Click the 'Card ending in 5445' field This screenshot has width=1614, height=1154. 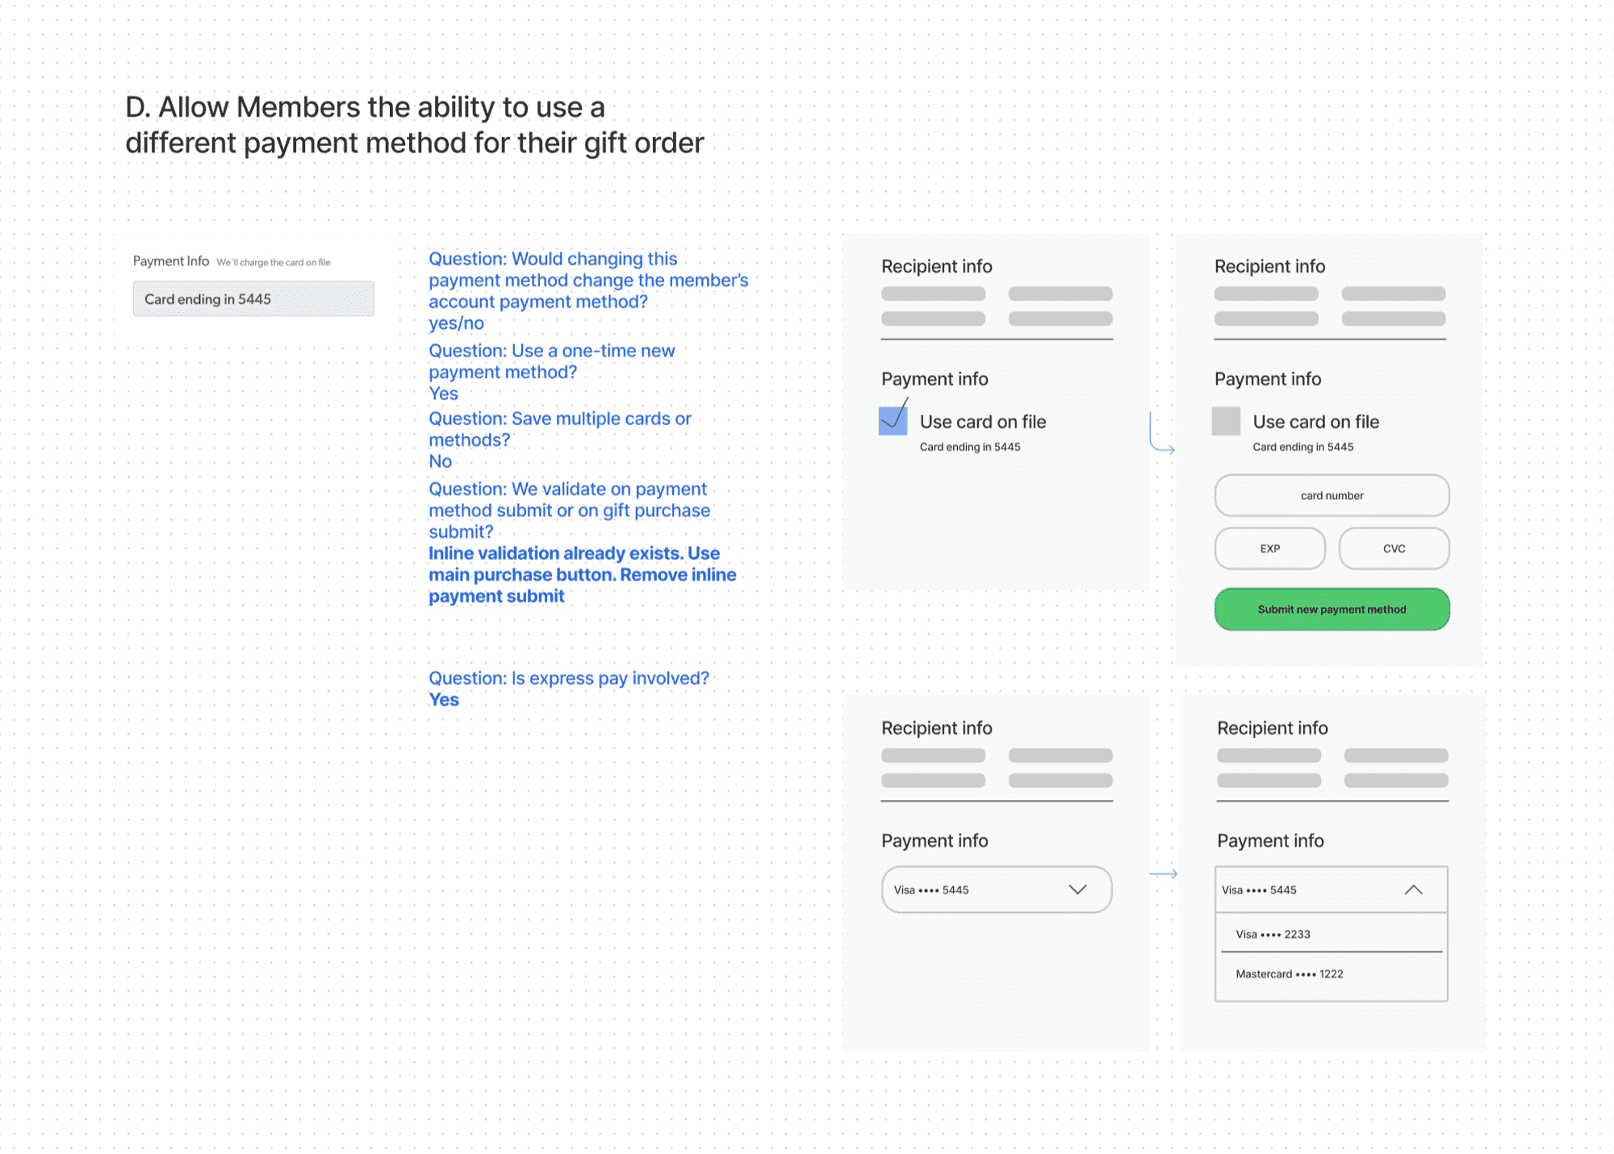[253, 299]
